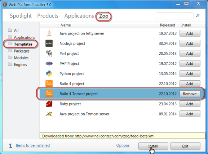The height and width of the screenshot is (154, 208).
Task: Click the 09.01.2014 release date
Action: (x=168, y=114)
